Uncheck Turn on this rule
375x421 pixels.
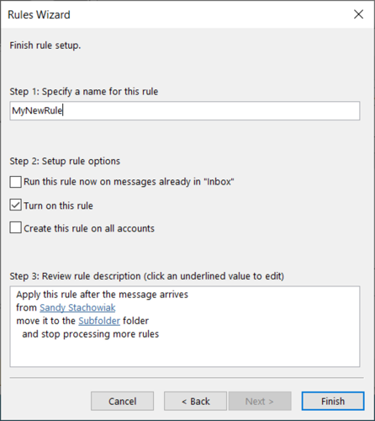click(x=15, y=205)
